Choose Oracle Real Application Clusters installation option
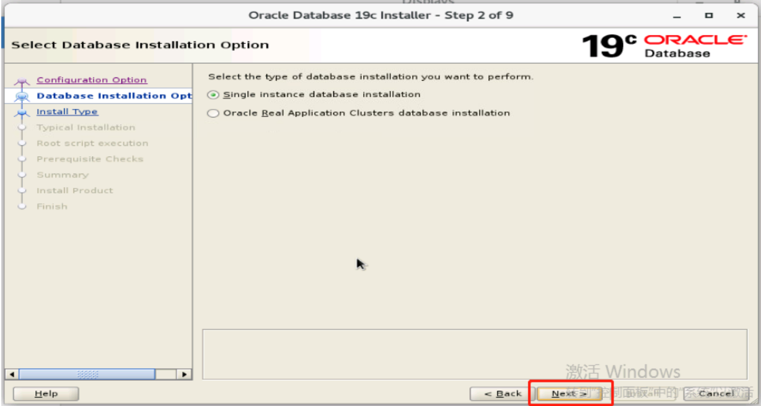The width and height of the screenshot is (761, 406). tap(213, 113)
